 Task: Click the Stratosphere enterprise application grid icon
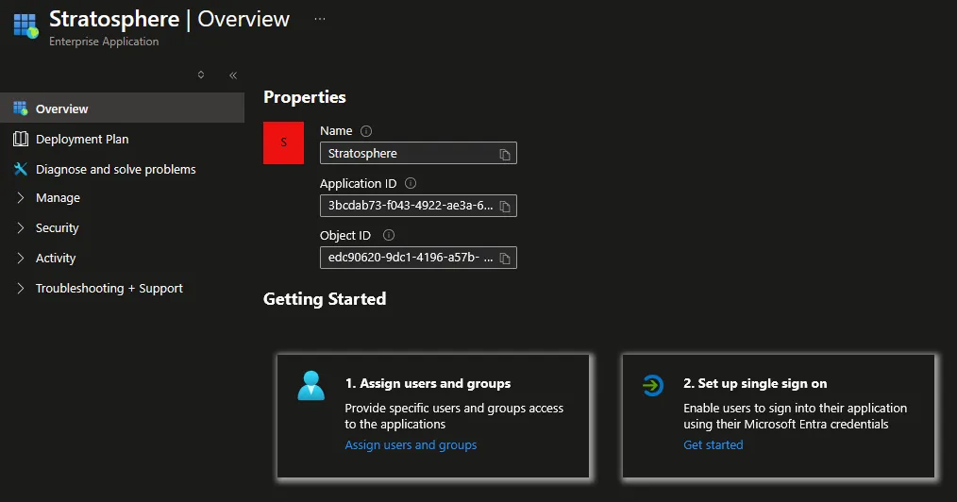pos(25,25)
